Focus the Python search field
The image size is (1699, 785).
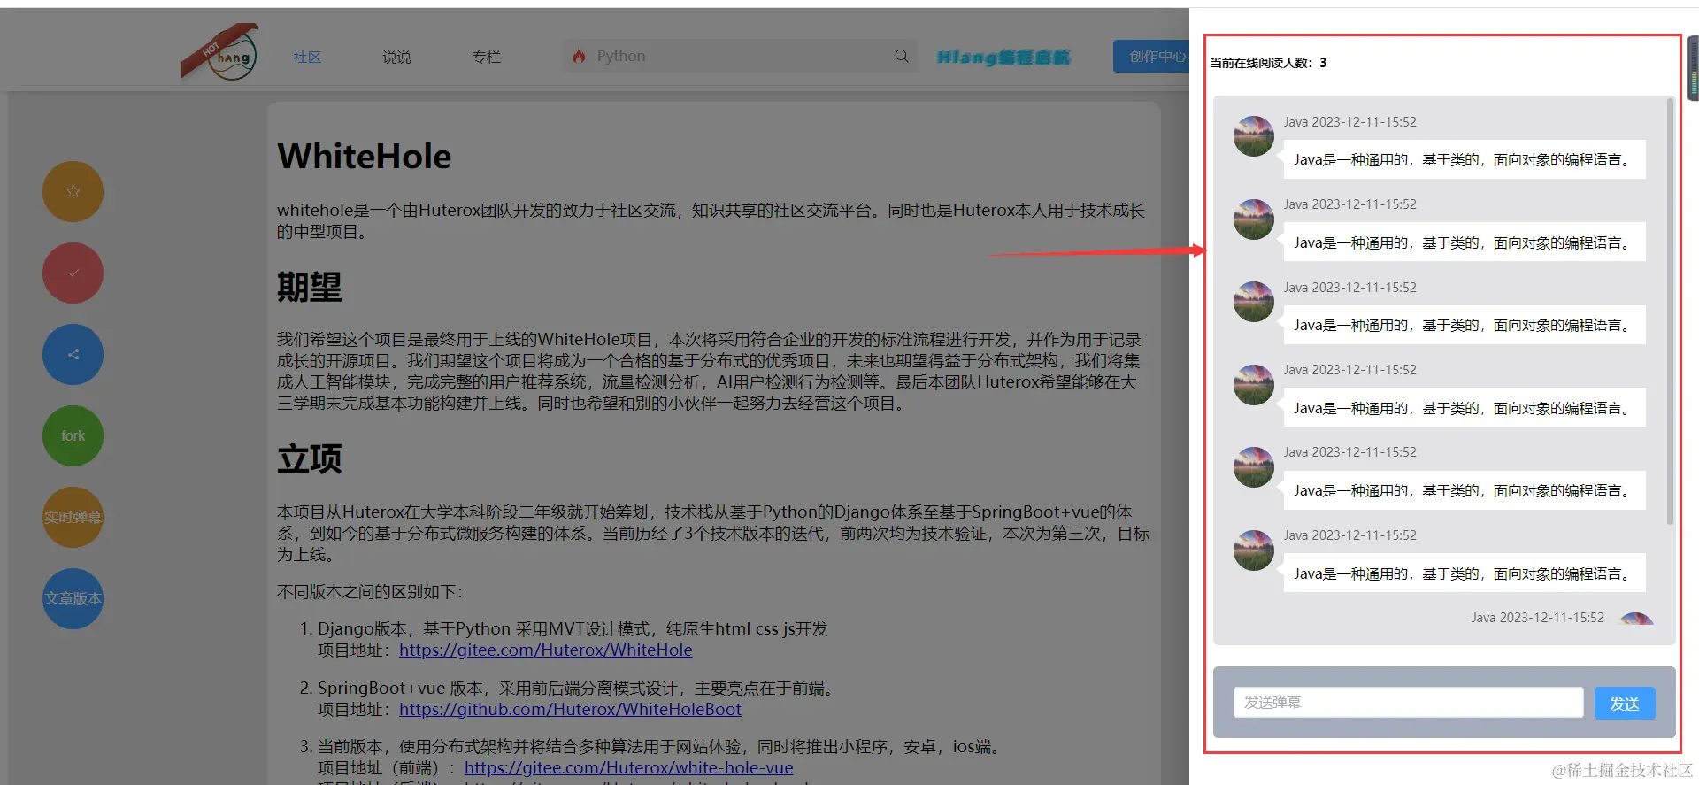pyautogui.click(x=739, y=56)
